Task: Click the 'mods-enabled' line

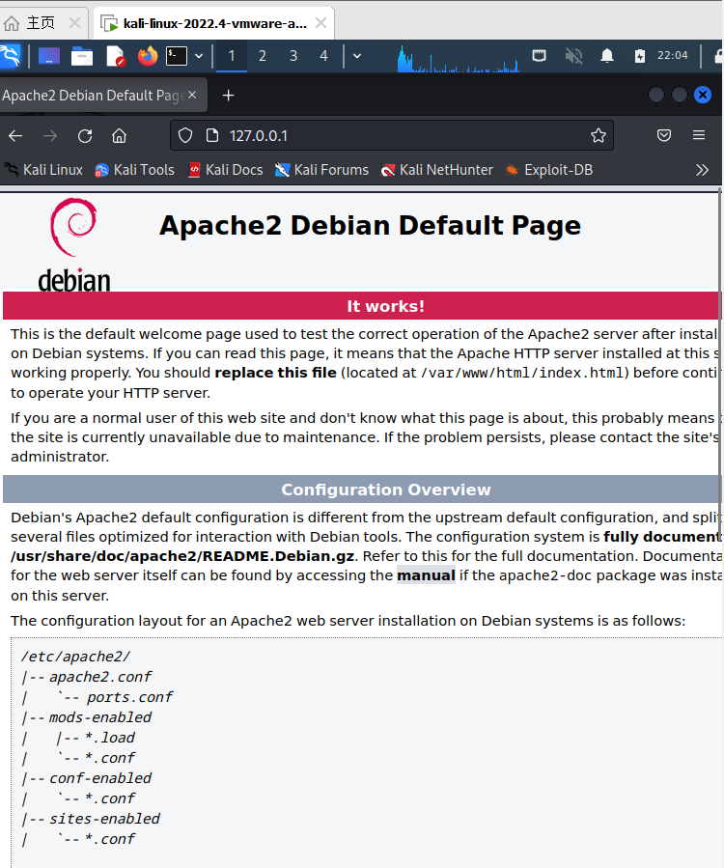Action: [100, 717]
